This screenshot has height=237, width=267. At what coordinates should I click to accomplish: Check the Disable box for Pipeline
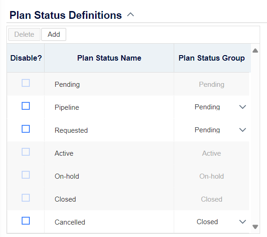coord(26,106)
